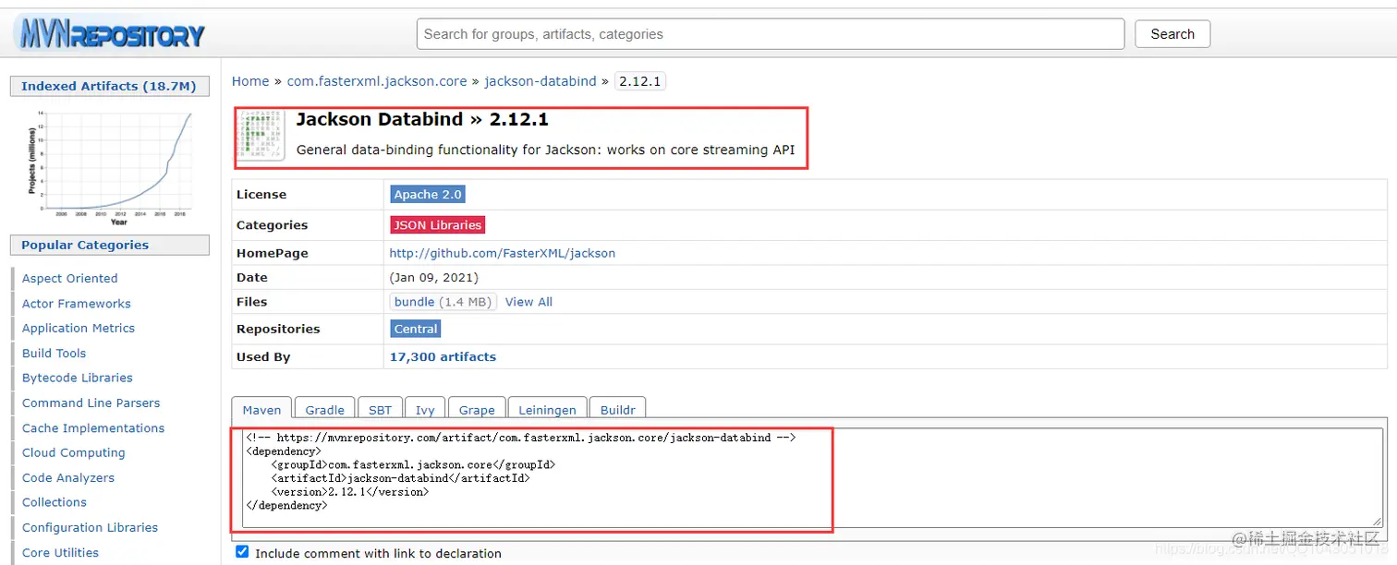1397x565 pixels.
Task: Switch to the Leiningen tab
Action: click(547, 410)
